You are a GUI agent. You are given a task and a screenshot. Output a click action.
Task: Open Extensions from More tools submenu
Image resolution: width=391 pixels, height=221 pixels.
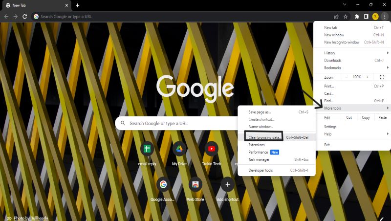[x=277, y=145]
